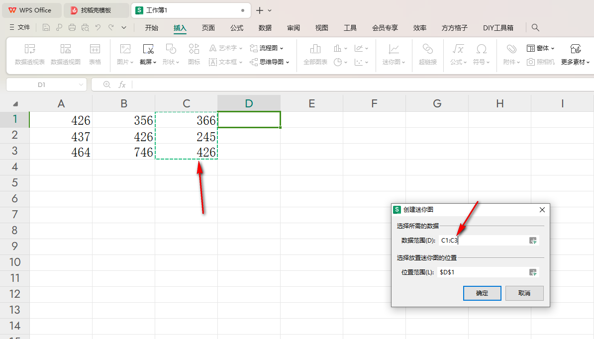The height and width of the screenshot is (339, 594).
Task: Select column header E
Action: [x=312, y=103]
